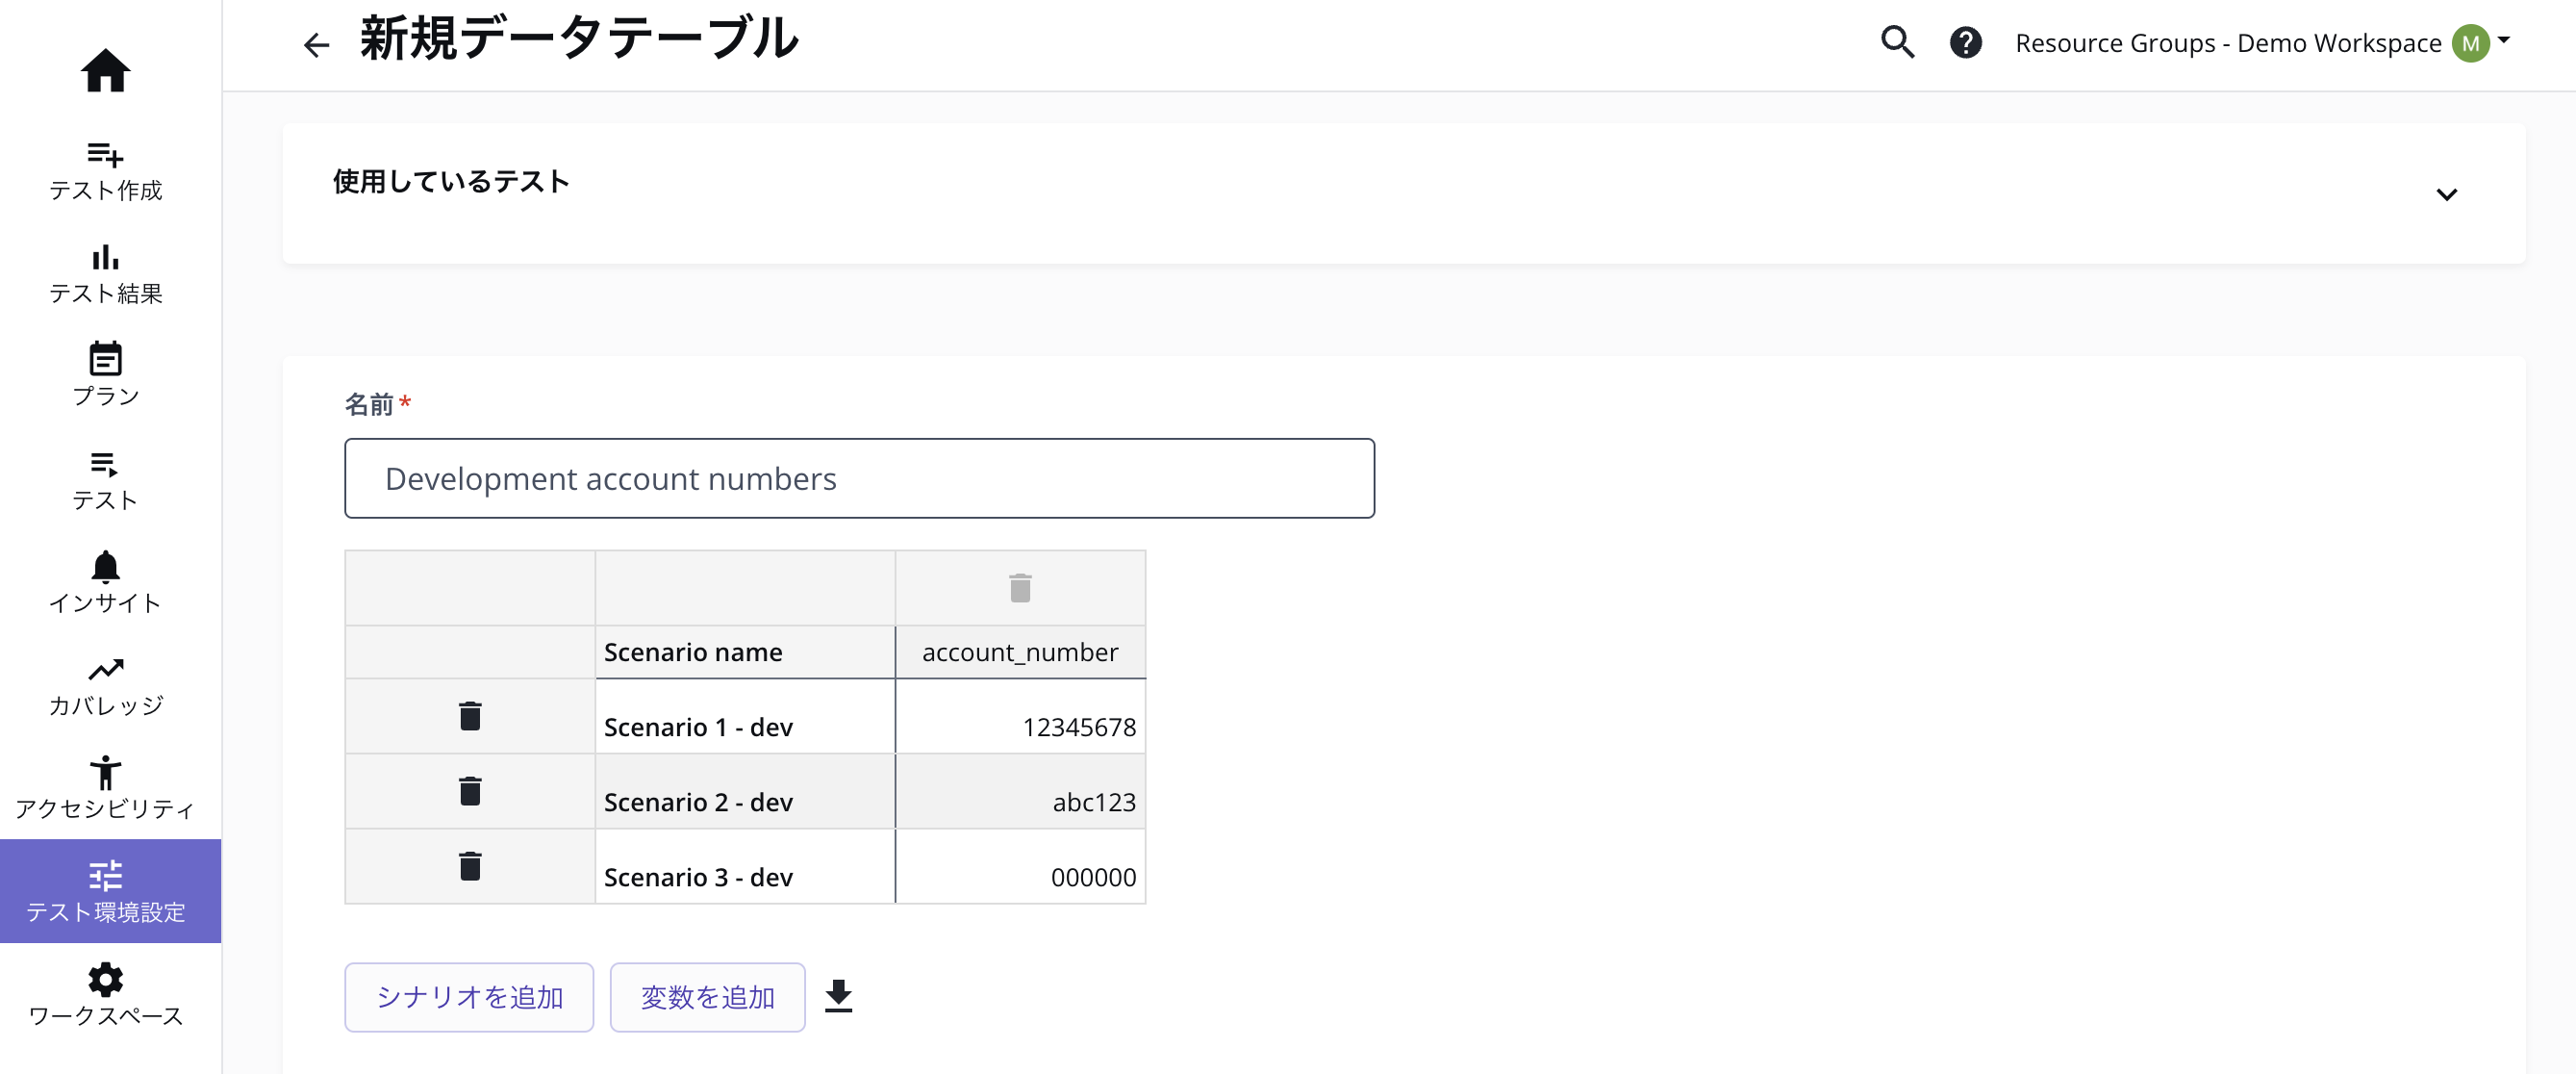Open テスト結果 in the sidebar
The height and width of the screenshot is (1074, 2576).
[105, 274]
